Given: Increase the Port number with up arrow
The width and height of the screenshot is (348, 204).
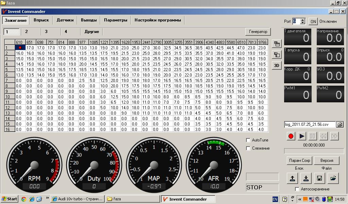Looking at the screenshot, I should click(303, 20).
